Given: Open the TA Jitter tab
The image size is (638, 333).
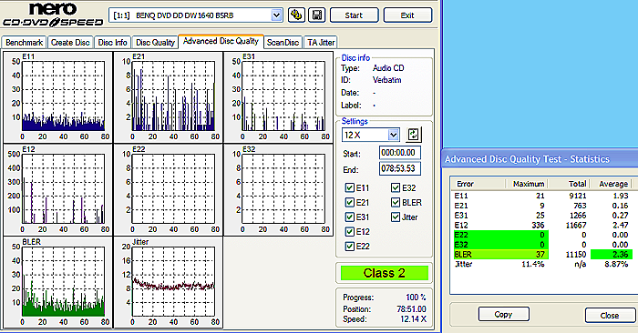Looking at the screenshot, I should pos(321,42).
